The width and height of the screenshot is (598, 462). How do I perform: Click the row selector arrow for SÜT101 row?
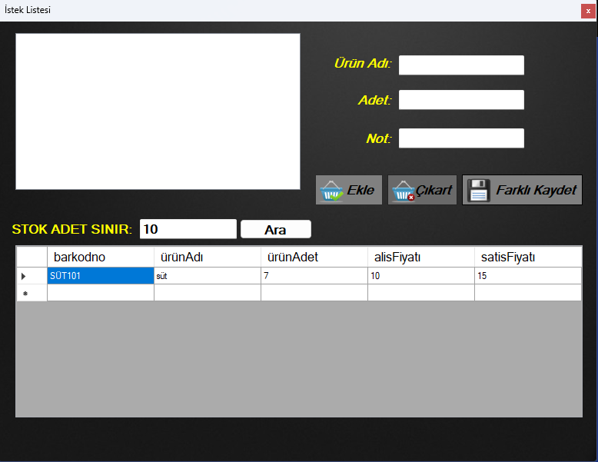coord(32,276)
